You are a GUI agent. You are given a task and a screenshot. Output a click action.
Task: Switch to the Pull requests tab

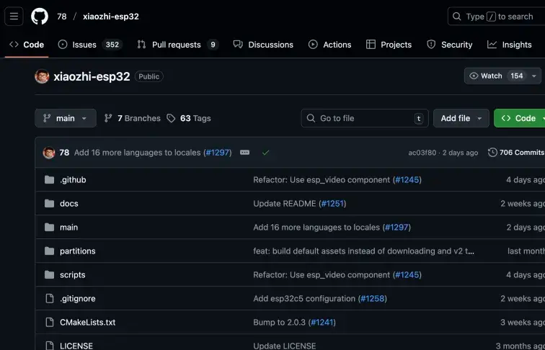click(176, 45)
